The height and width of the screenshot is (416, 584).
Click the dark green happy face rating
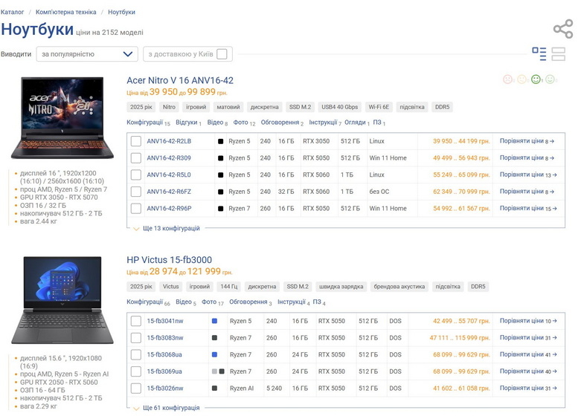[536, 79]
